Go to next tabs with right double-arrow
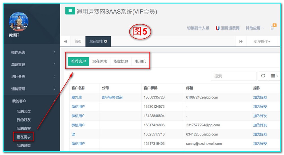 pyautogui.click(x=241, y=42)
